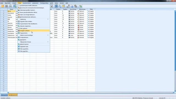Click the Keine missing cell in Gewicht row
176x99 pixels.
[x=58, y=17]
